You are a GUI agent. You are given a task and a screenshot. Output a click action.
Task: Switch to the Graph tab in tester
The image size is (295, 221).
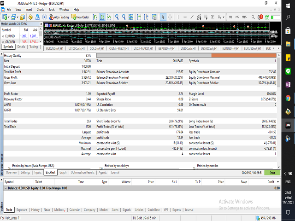(x=63, y=173)
